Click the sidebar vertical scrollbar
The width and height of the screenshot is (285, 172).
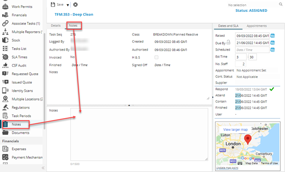click(44, 81)
